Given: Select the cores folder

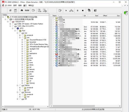Looking at the screenshot, I should tap(31, 58).
